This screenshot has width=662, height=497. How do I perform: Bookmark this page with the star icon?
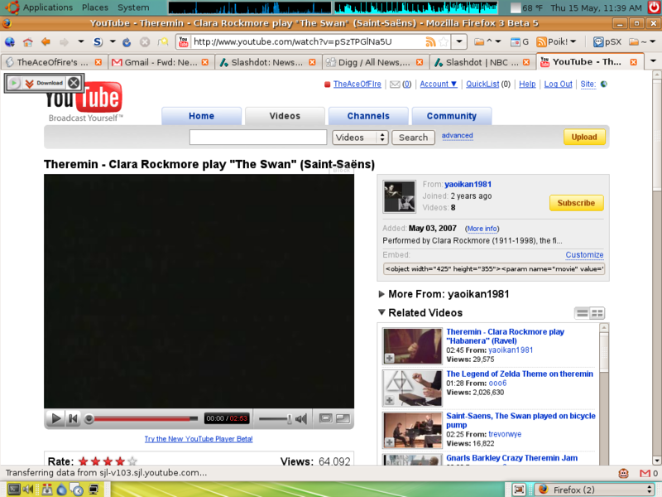[x=444, y=41]
